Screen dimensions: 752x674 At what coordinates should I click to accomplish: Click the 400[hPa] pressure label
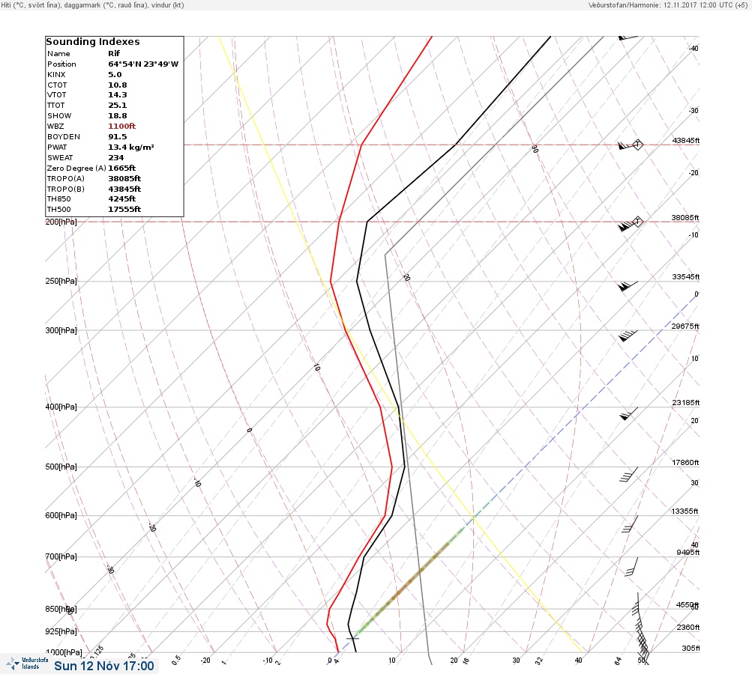[61, 407]
